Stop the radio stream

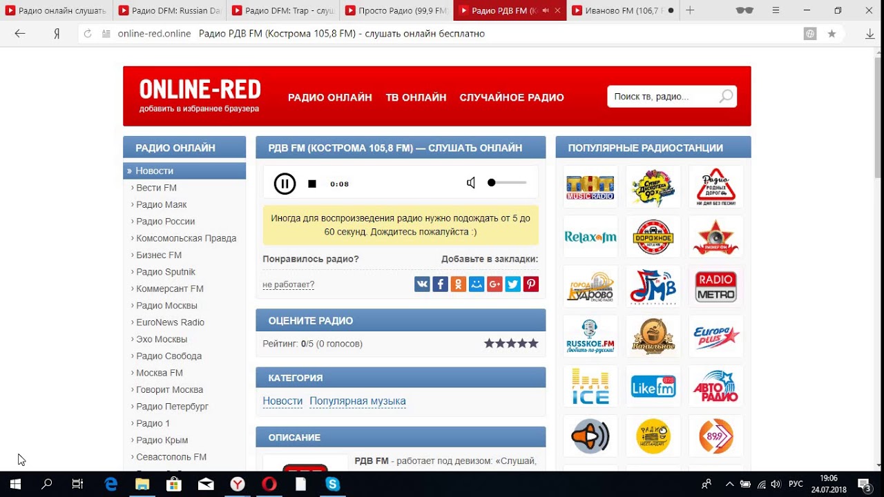[x=312, y=184]
